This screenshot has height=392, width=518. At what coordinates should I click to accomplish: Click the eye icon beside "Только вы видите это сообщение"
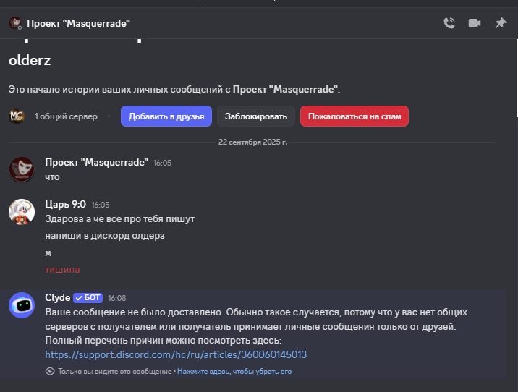click(x=50, y=371)
